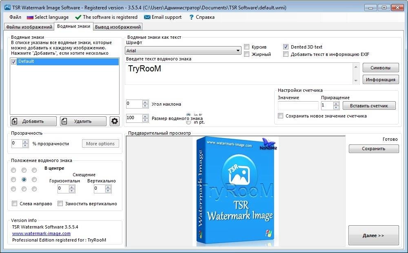Image resolution: width=408 pixels, height=253 pixels.
Task: Click Вставить счетчик button
Action: [369, 106]
